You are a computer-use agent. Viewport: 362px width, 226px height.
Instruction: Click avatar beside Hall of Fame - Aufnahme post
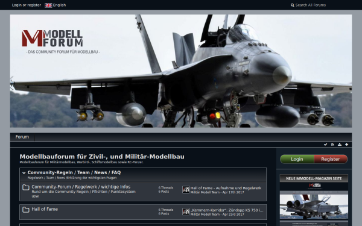pyautogui.click(x=186, y=190)
